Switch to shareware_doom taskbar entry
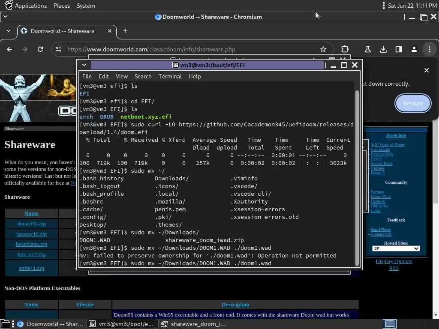 (194, 324)
